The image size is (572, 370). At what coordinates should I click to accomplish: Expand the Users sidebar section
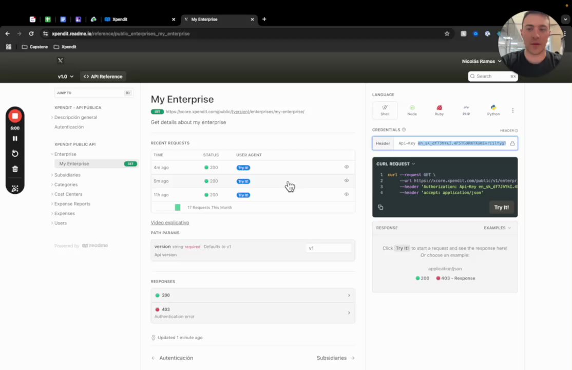[60, 223]
